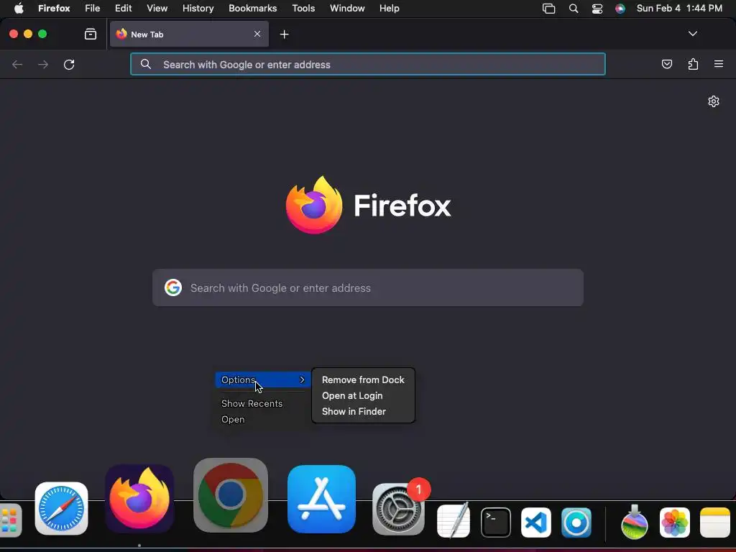Select Show Recents in context menu
This screenshot has width=736, height=552.
tap(252, 404)
